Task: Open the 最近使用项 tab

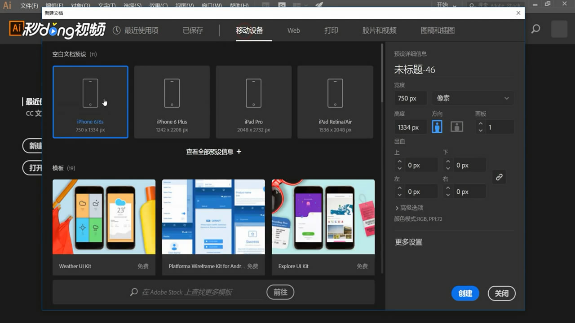Action: tap(135, 31)
